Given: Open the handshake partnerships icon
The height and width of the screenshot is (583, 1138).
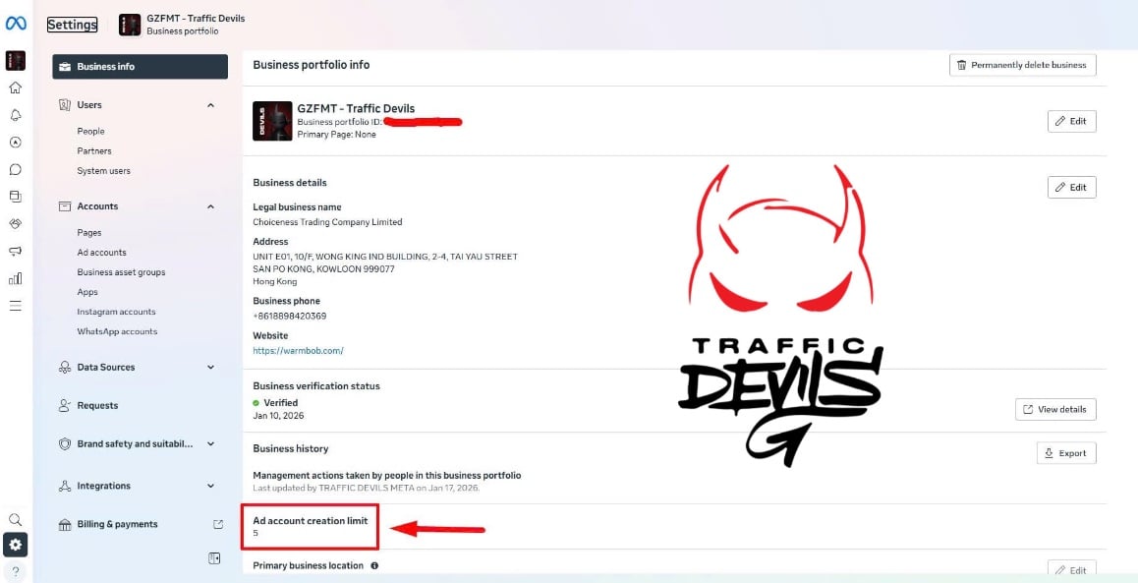Looking at the screenshot, I should [x=16, y=223].
